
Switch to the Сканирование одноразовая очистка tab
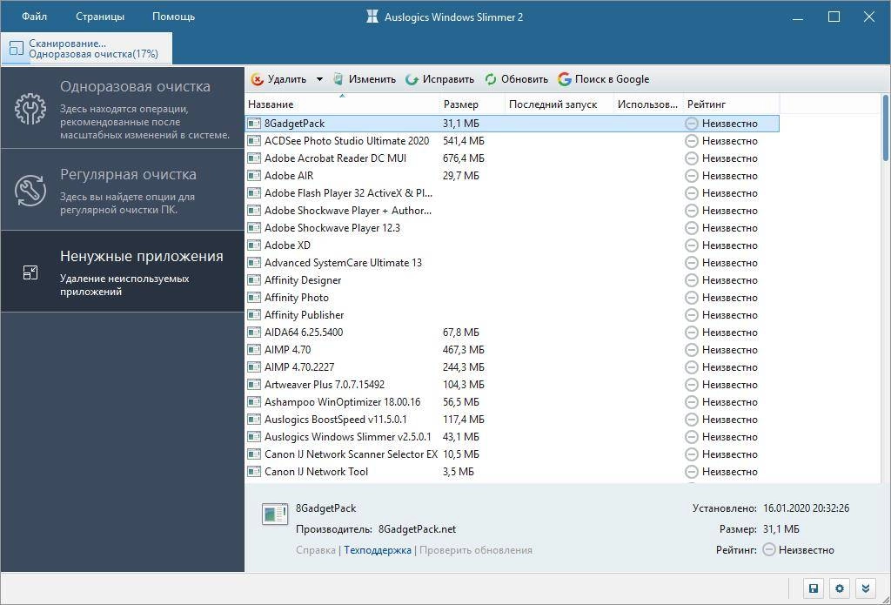point(86,49)
